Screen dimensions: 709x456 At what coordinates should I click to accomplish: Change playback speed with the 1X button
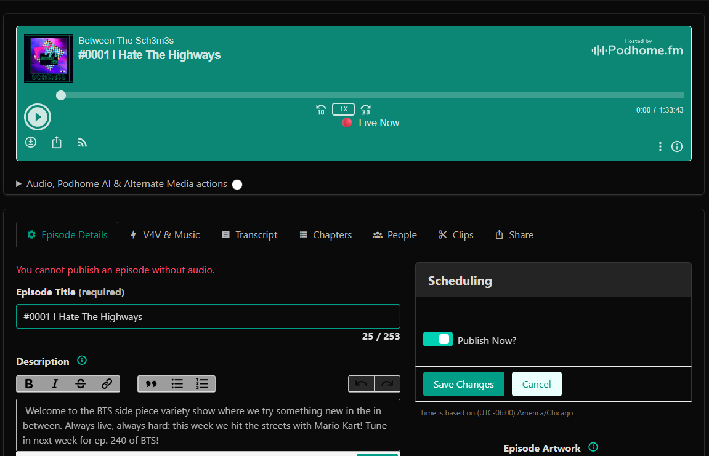pos(343,110)
